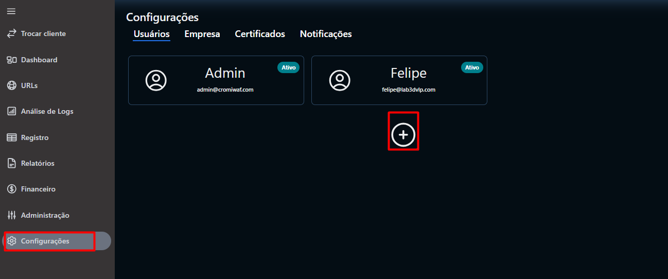The image size is (668, 279).
Task: Click the Configurações gear icon
Action: [12, 241]
